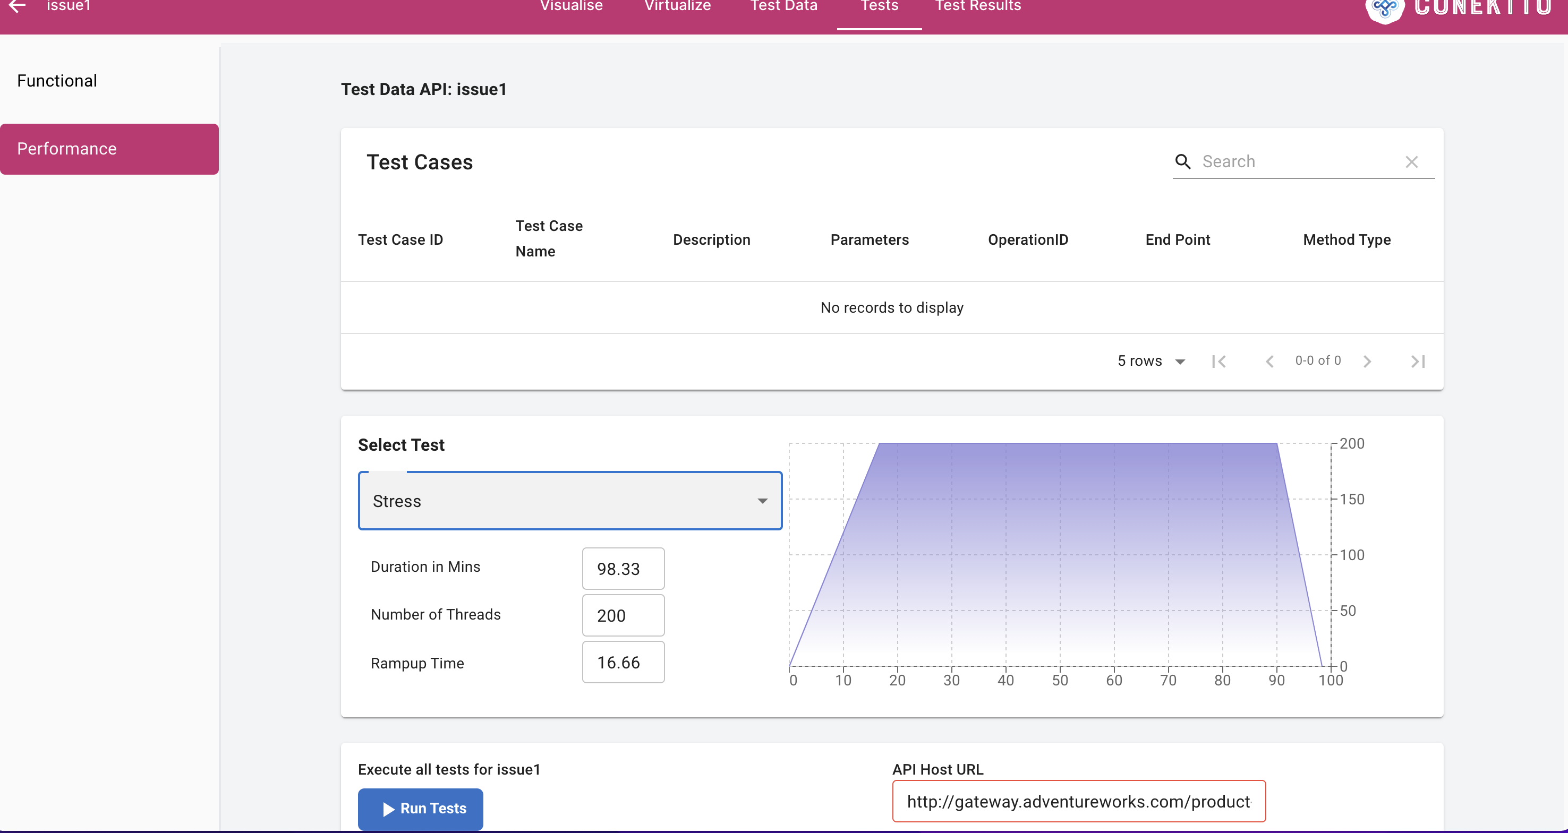
Task: Click the Parameters column header
Action: pyautogui.click(x=869, y=240)
